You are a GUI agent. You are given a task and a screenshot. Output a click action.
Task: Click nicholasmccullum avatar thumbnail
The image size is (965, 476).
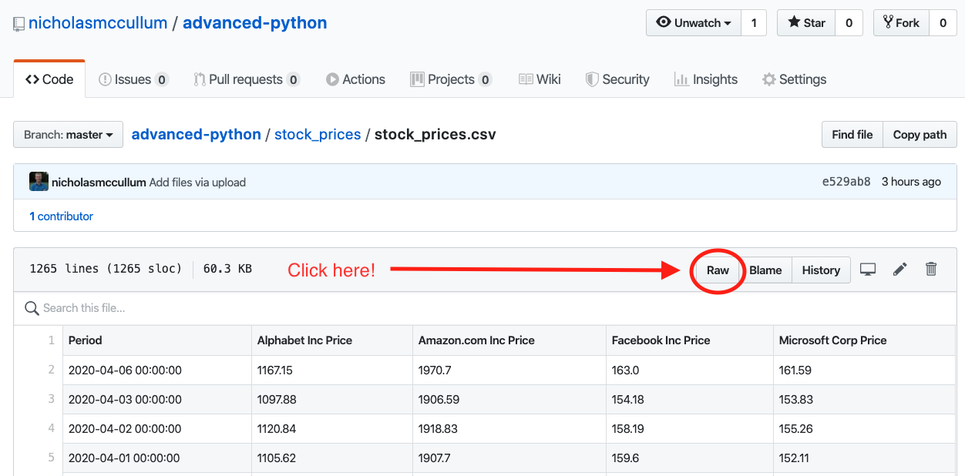tap(39, 182)
